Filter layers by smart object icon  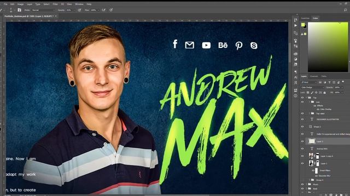(x=339, y=82)
